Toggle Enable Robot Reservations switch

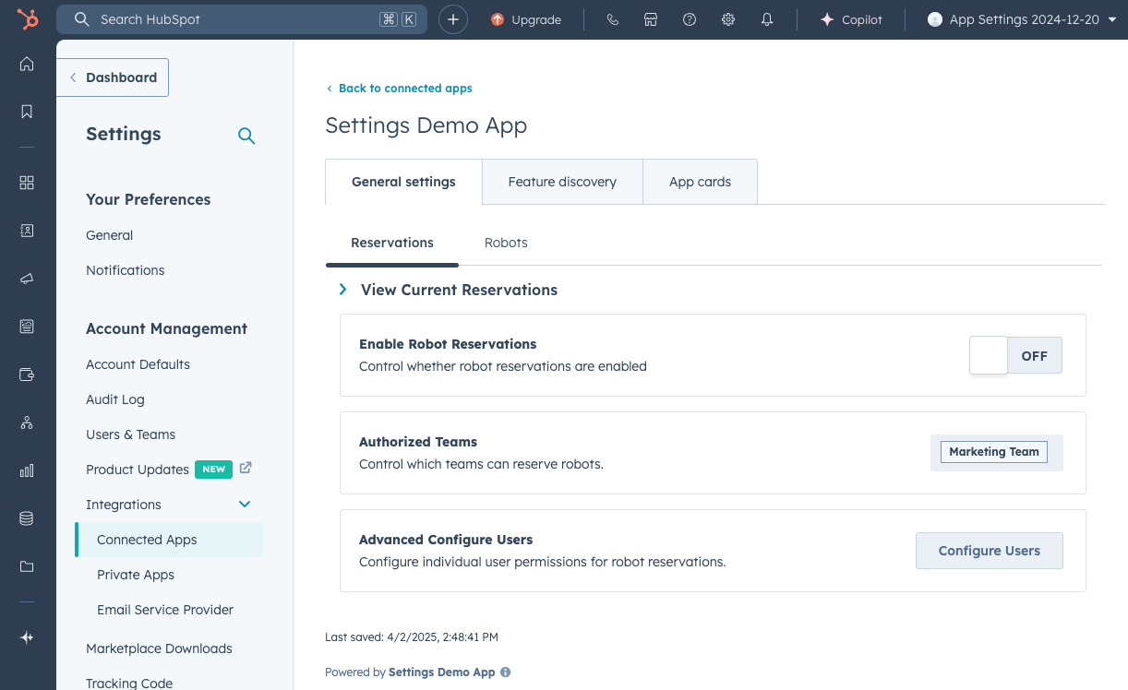[1015, 355]
